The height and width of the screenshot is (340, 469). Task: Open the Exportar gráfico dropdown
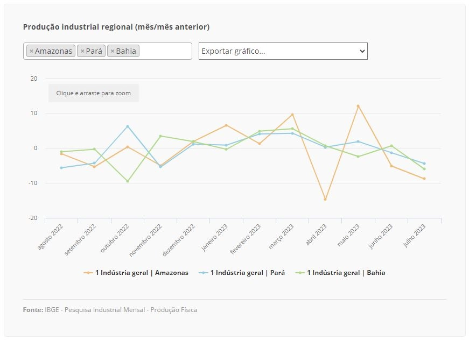tap(283, 51)
